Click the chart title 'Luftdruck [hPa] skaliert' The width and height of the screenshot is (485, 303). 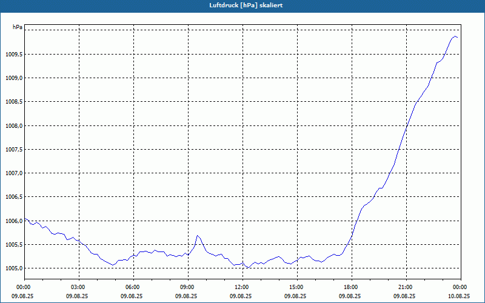(246, 5)
